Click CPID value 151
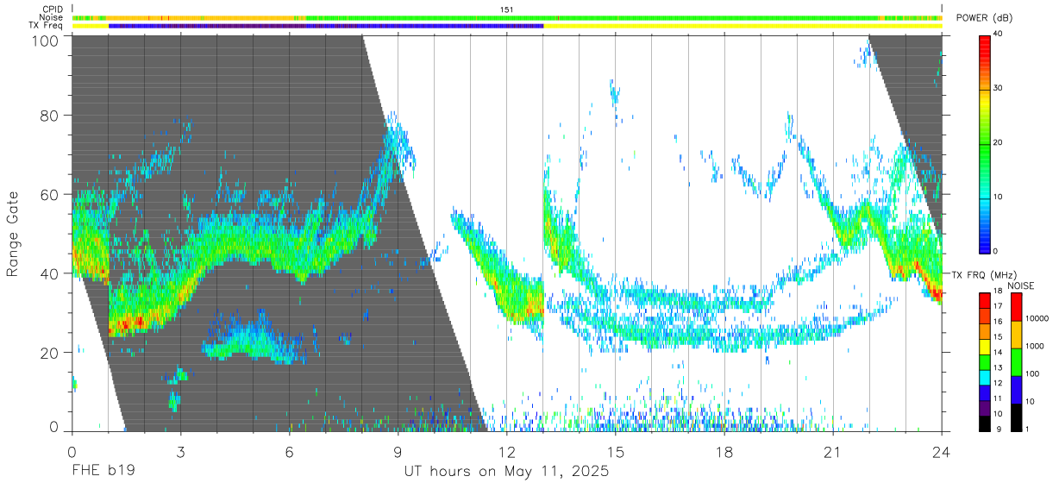The image size is (1059, 489). (507, 9)
